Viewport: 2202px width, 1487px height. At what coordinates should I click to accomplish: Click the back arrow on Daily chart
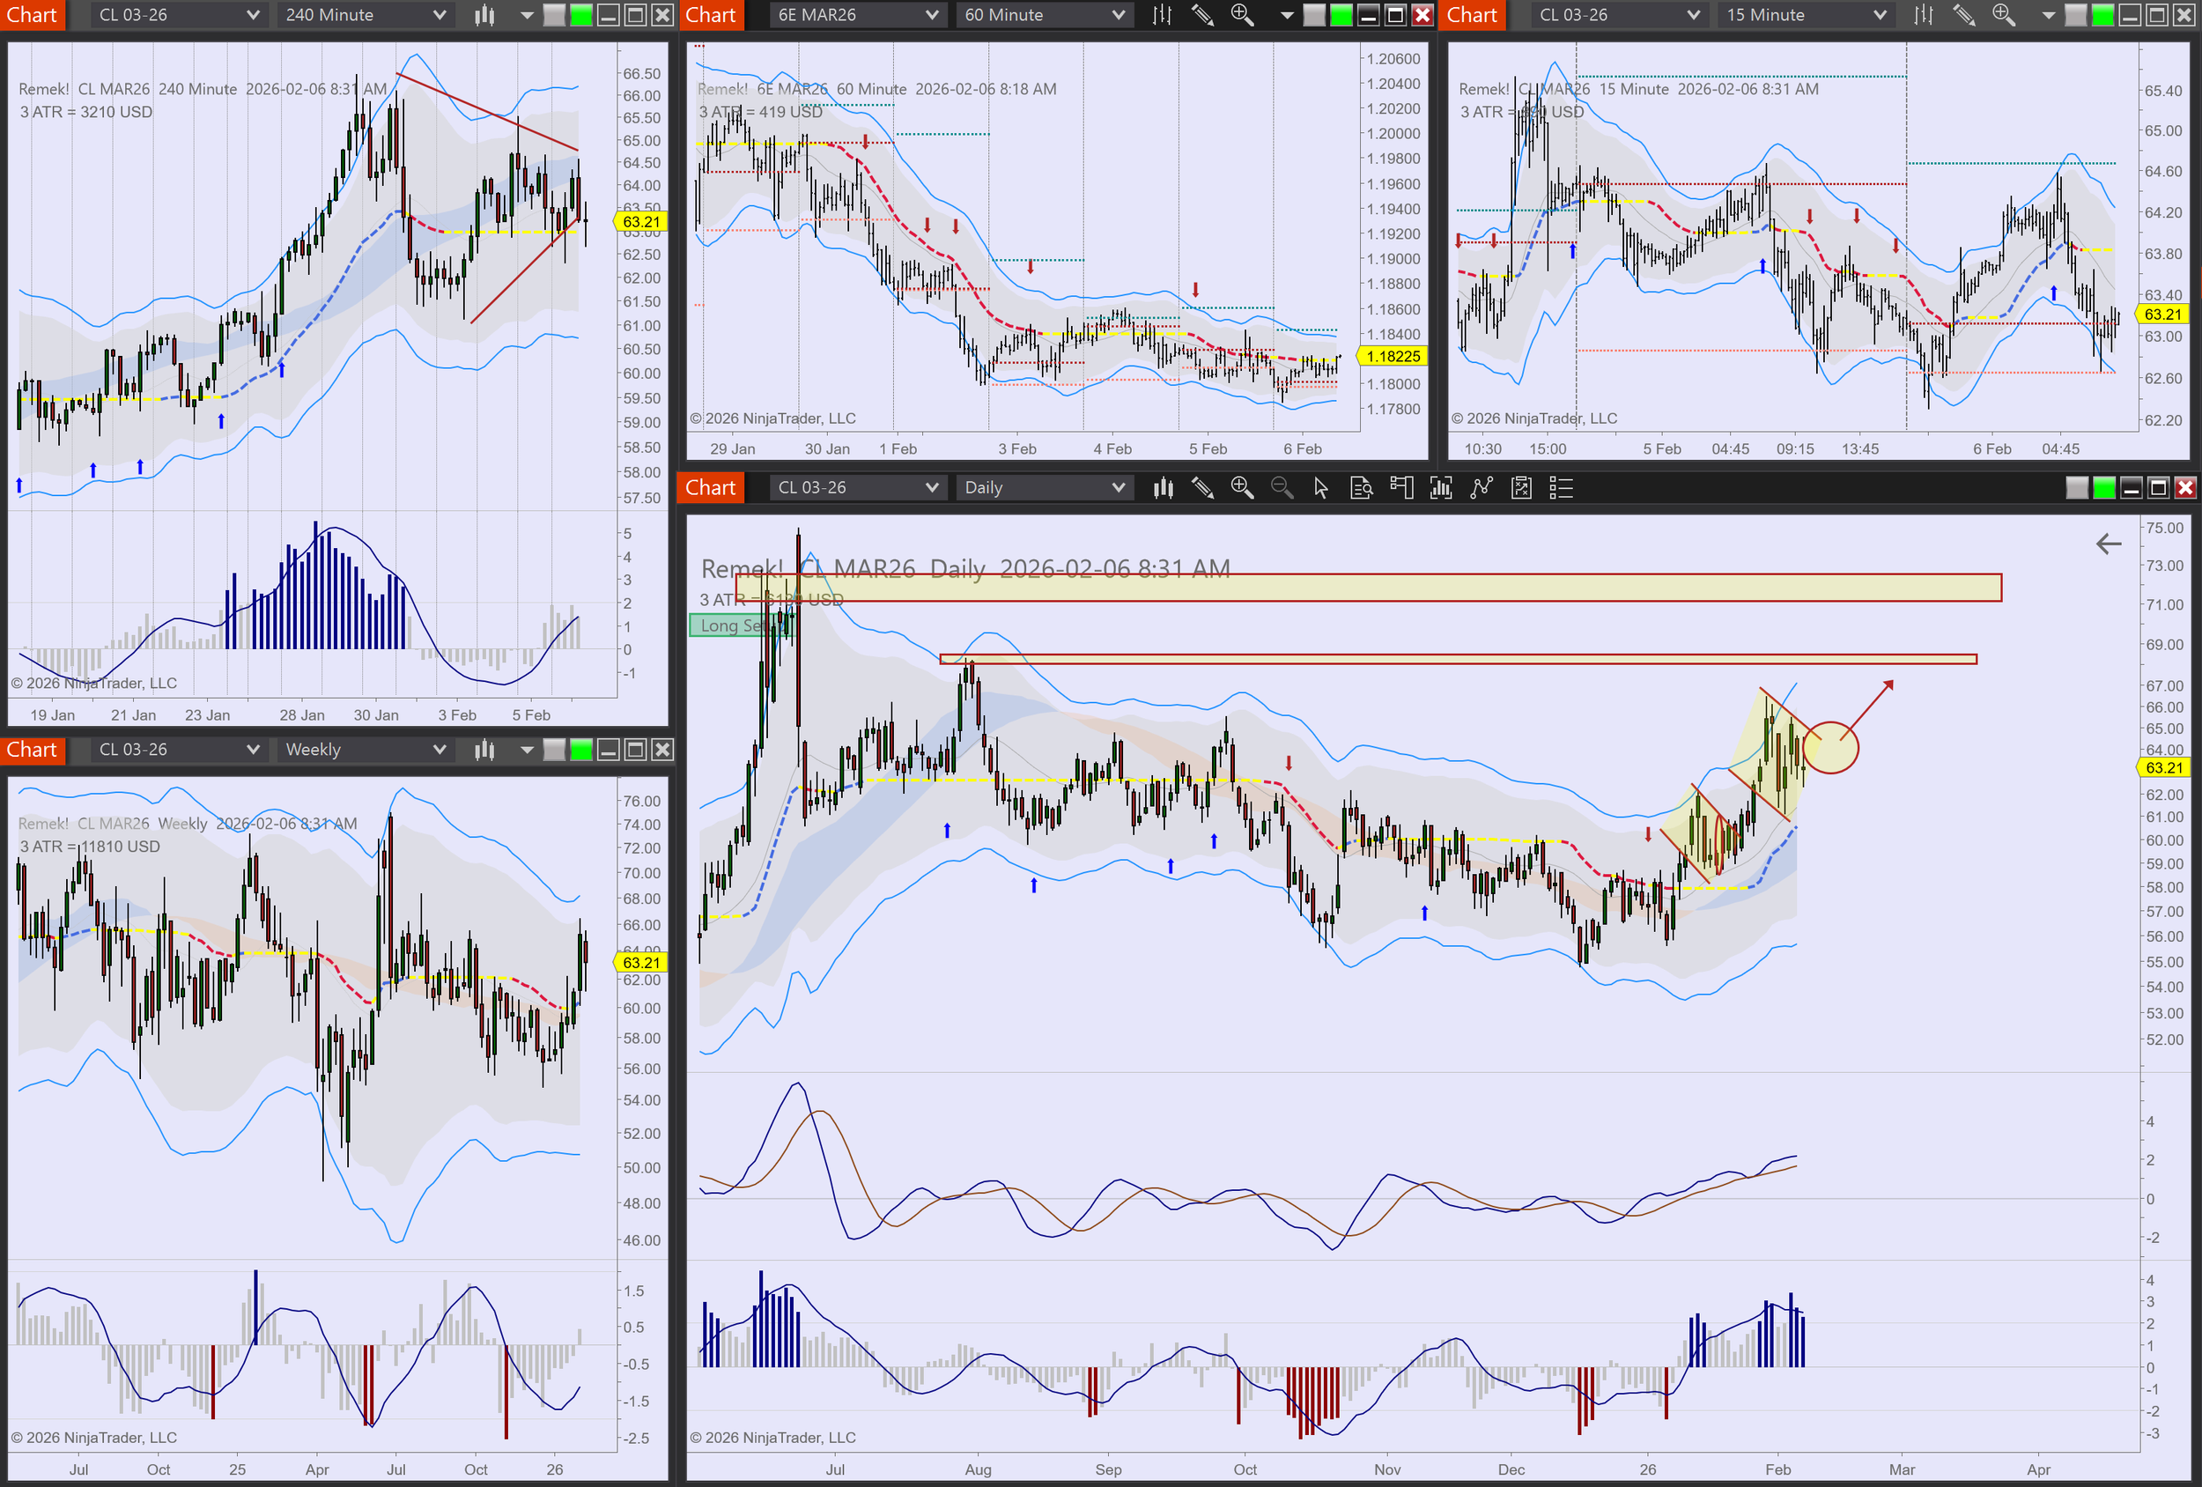(x=2109, y=544)
